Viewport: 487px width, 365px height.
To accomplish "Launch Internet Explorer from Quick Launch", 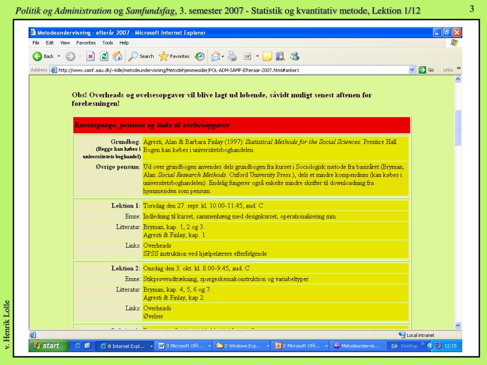I will coord(78,346).
